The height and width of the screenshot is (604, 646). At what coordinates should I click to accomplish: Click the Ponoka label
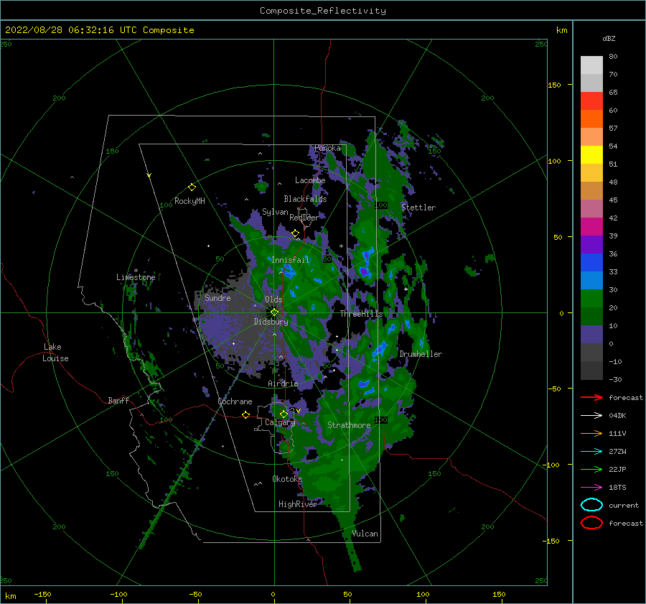pyautogui.click(x=327, y=148)
